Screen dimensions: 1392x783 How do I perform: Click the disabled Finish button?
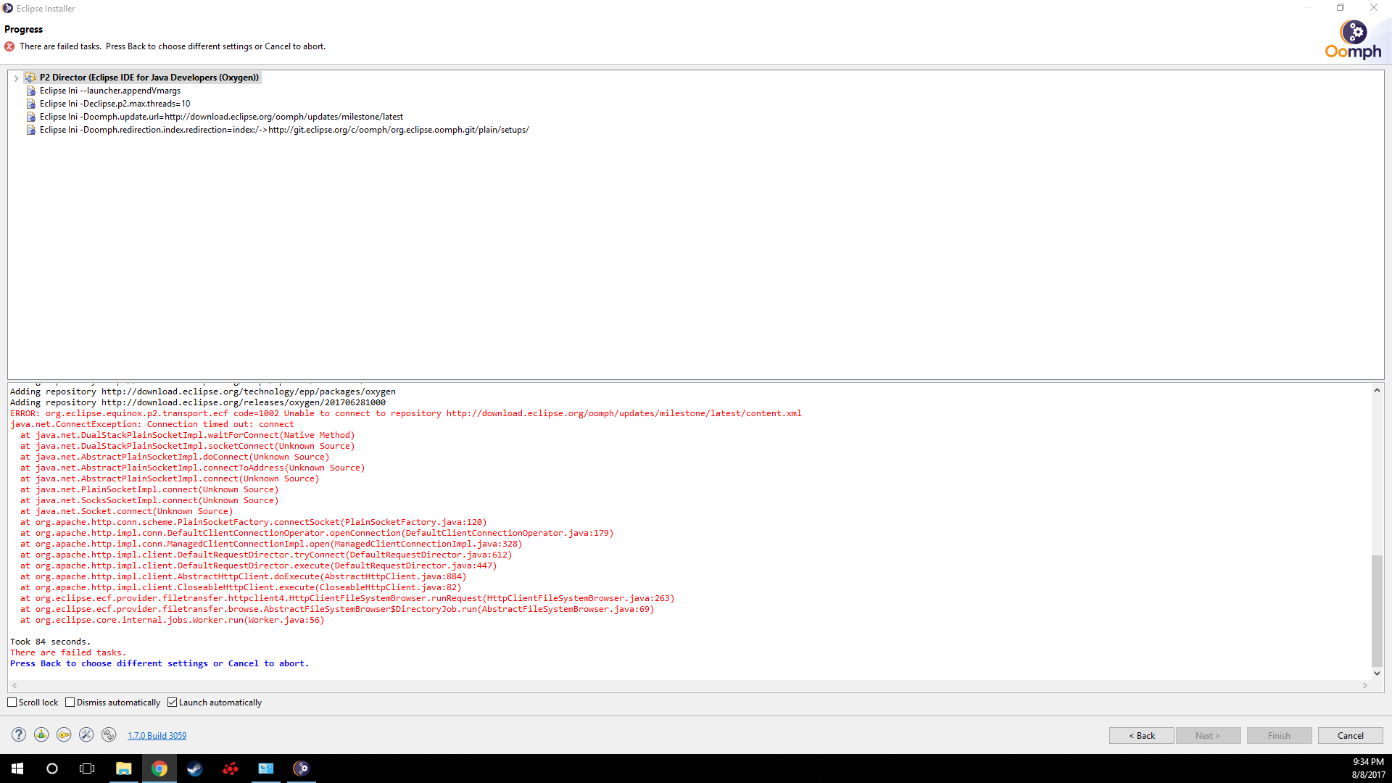click(x=1279, y=735)
